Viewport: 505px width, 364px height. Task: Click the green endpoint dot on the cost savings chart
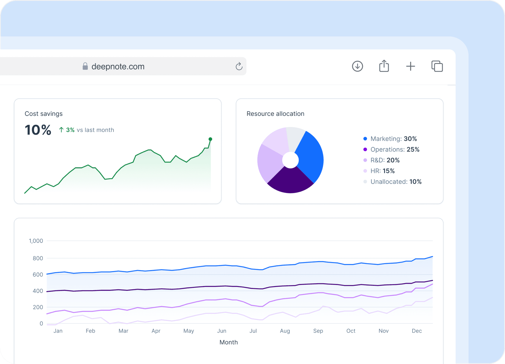tap(210, 139)
